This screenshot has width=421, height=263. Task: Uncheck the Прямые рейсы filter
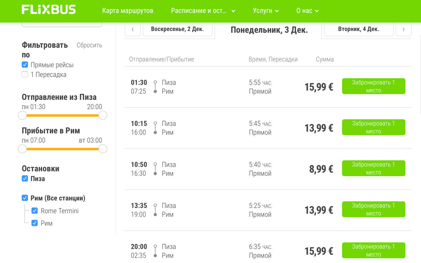(25, 65)
